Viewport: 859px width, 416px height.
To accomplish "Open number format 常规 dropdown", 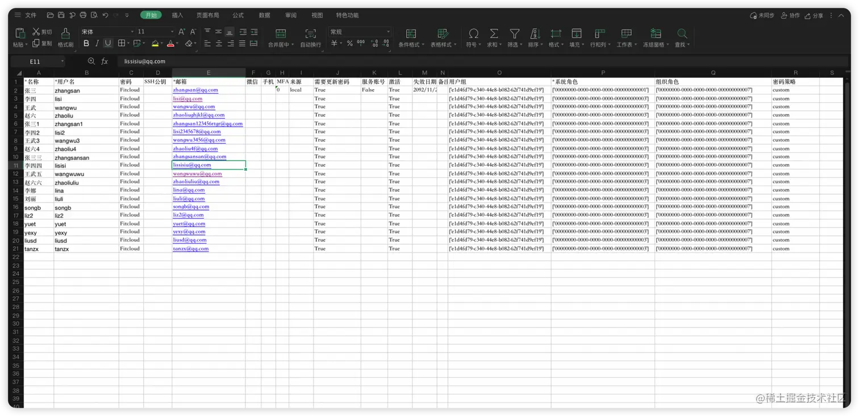I will [388, 32].
